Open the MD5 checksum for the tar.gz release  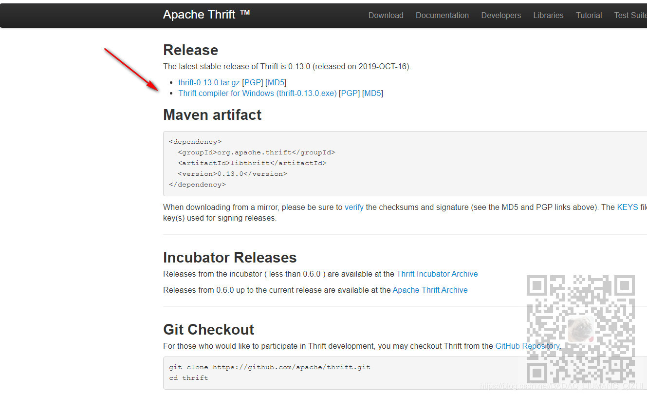[x=276, y=82]
